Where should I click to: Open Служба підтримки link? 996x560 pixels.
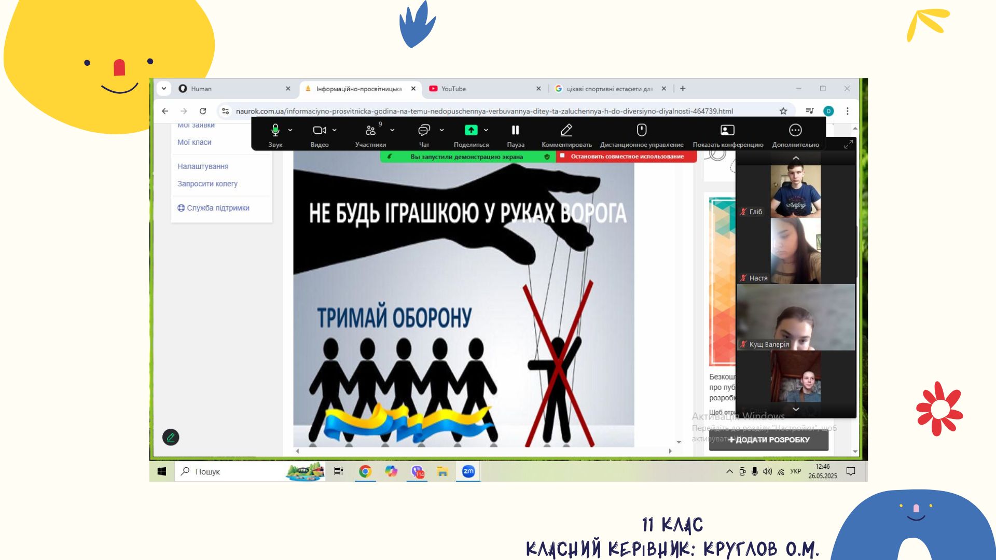(x=213, y=208)
